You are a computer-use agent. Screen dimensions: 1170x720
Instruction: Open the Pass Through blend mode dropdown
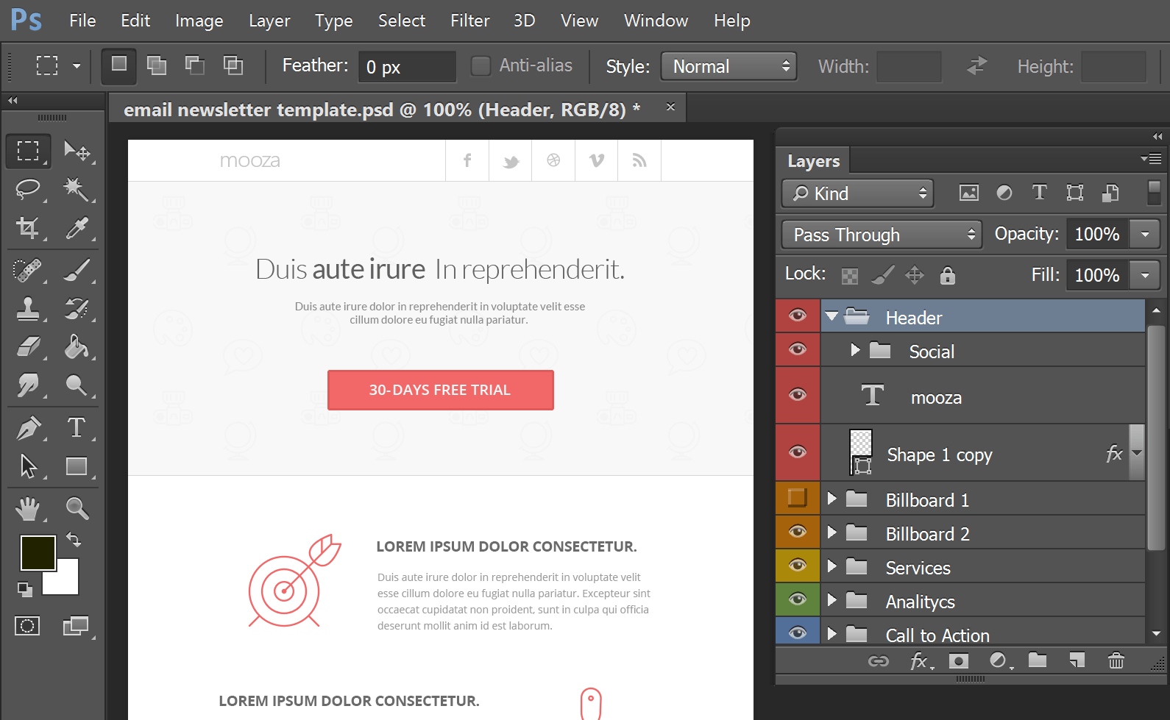point(882,235)
